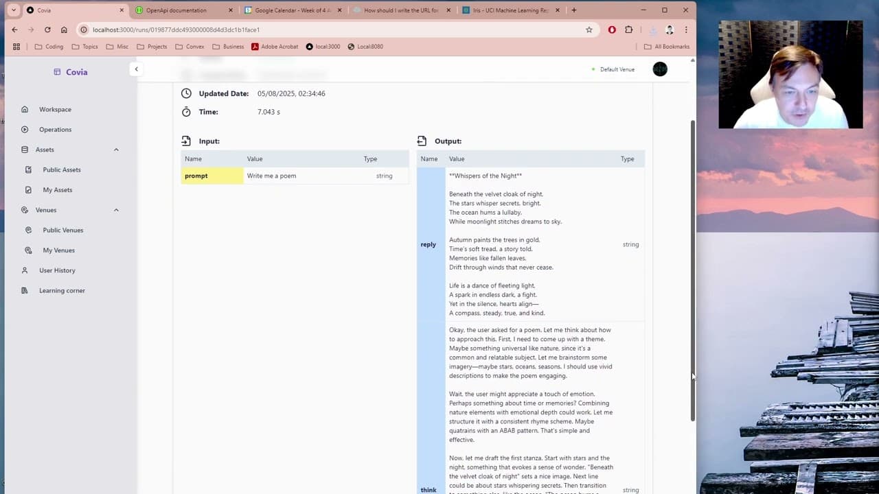The image size is (879, 494).
Task: Switch to the Iris UCI Machine Learning tab
Action: click(510, 10)
